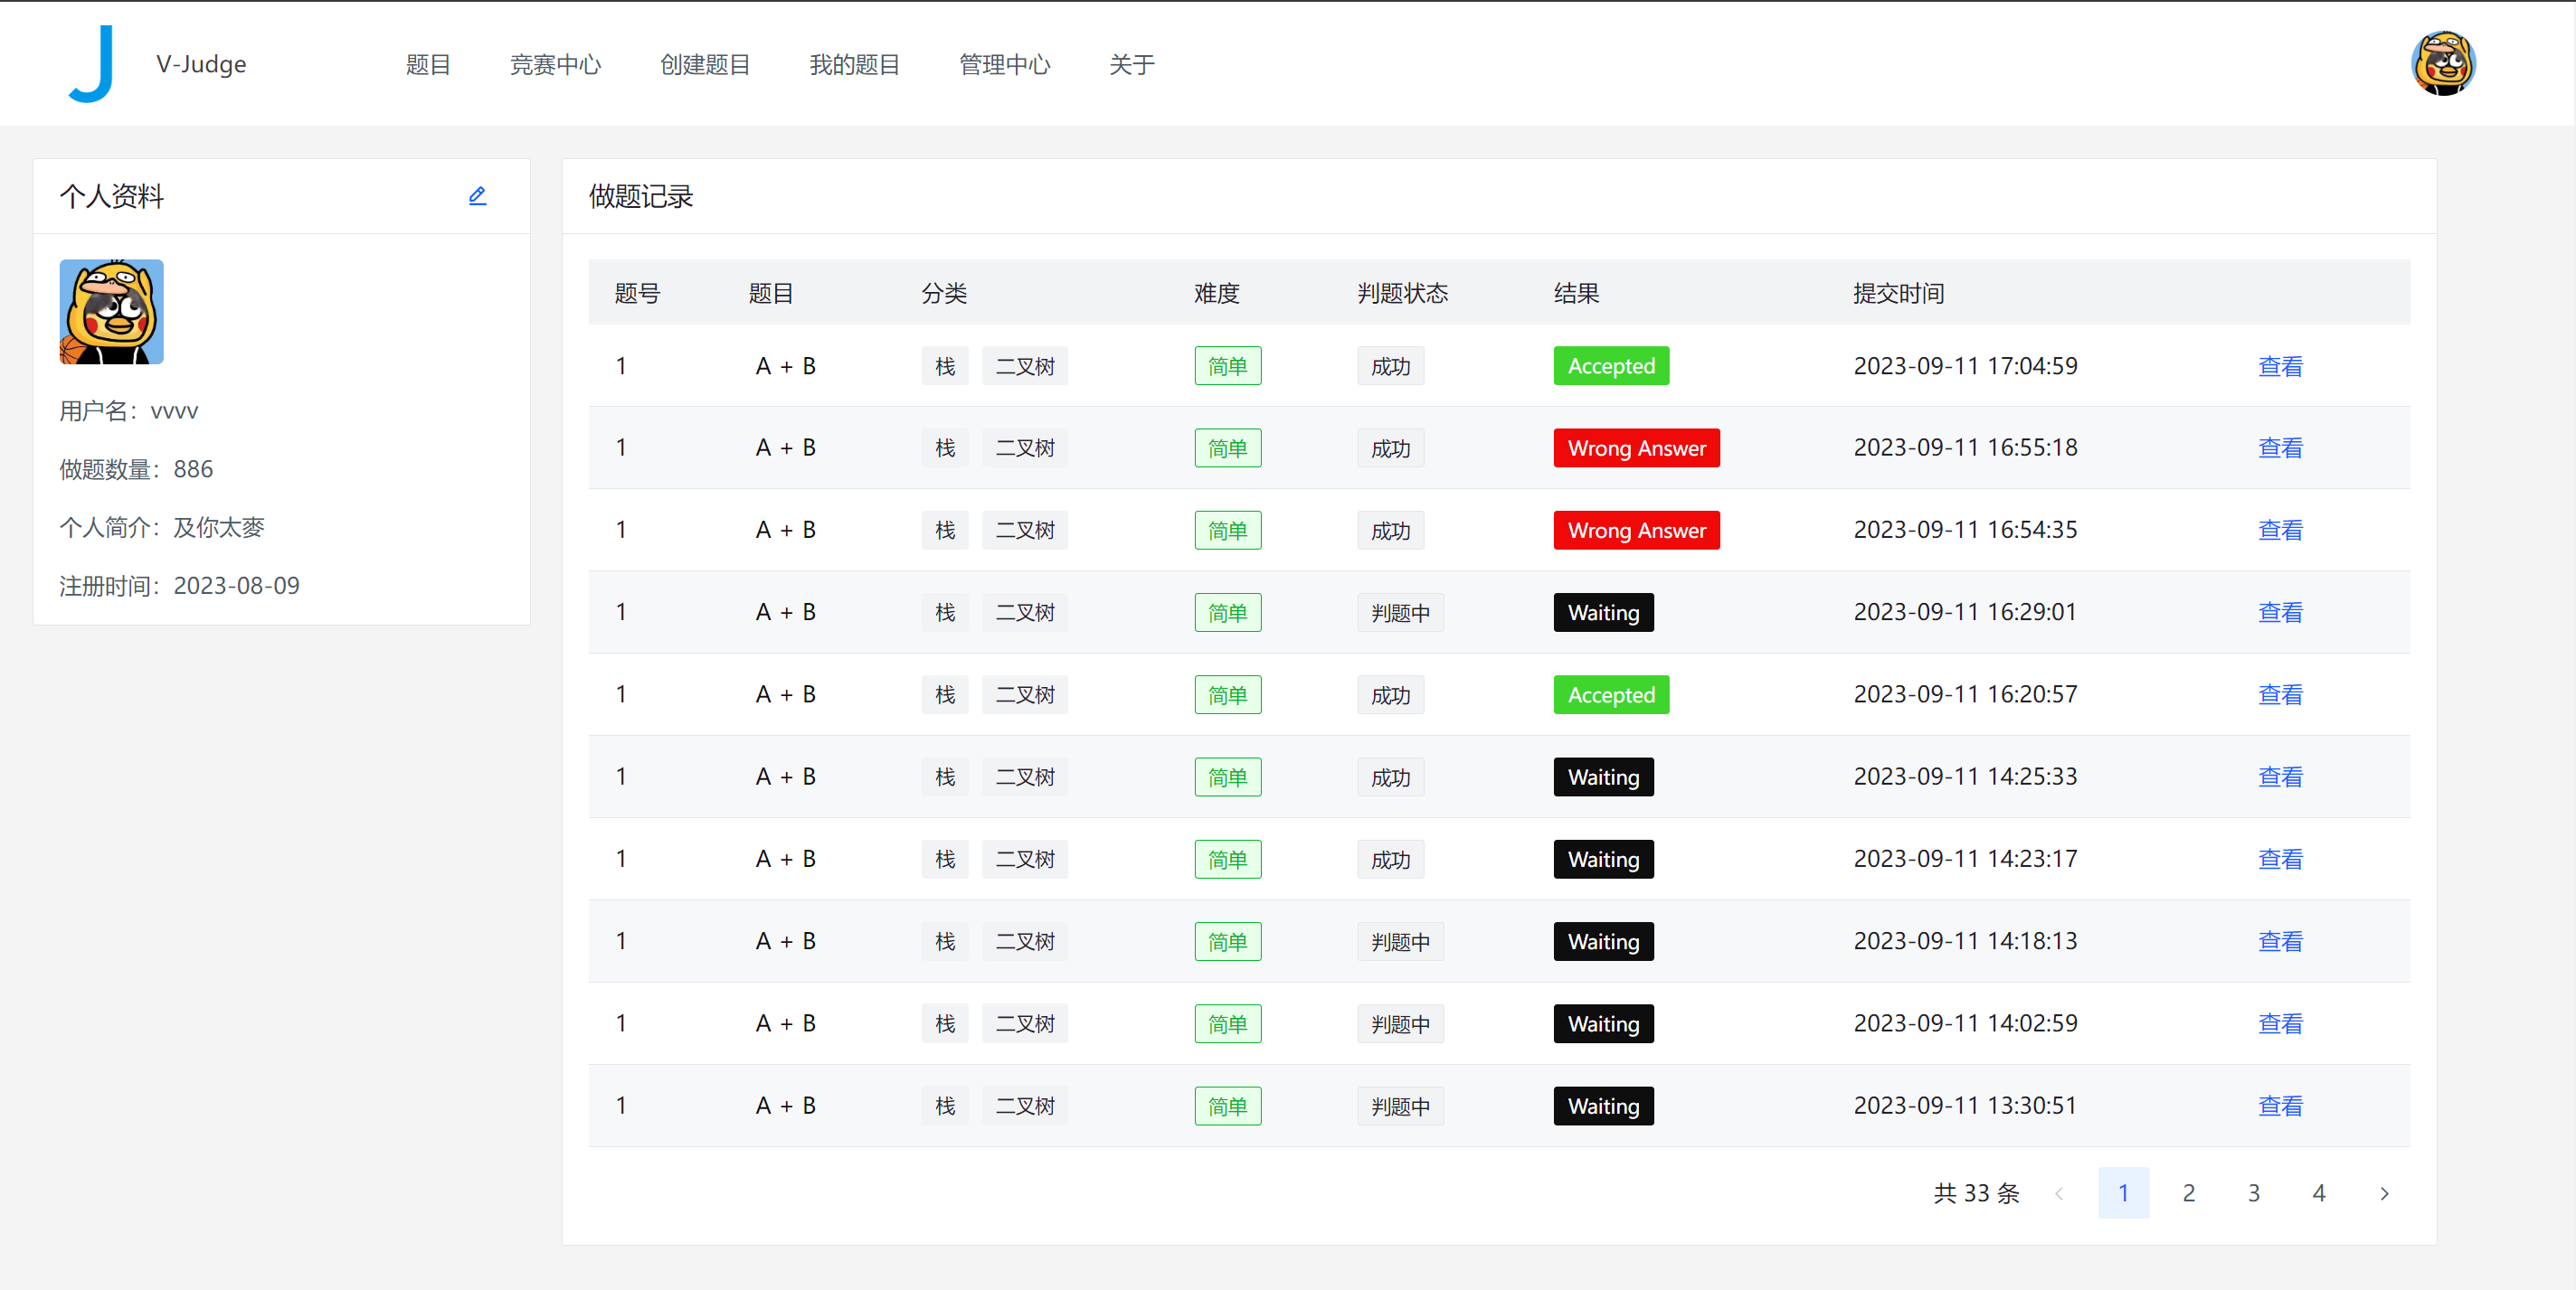Click the 判题状态 column header
This screenshot has height=1290, width=2576.
pos(1402,293)
